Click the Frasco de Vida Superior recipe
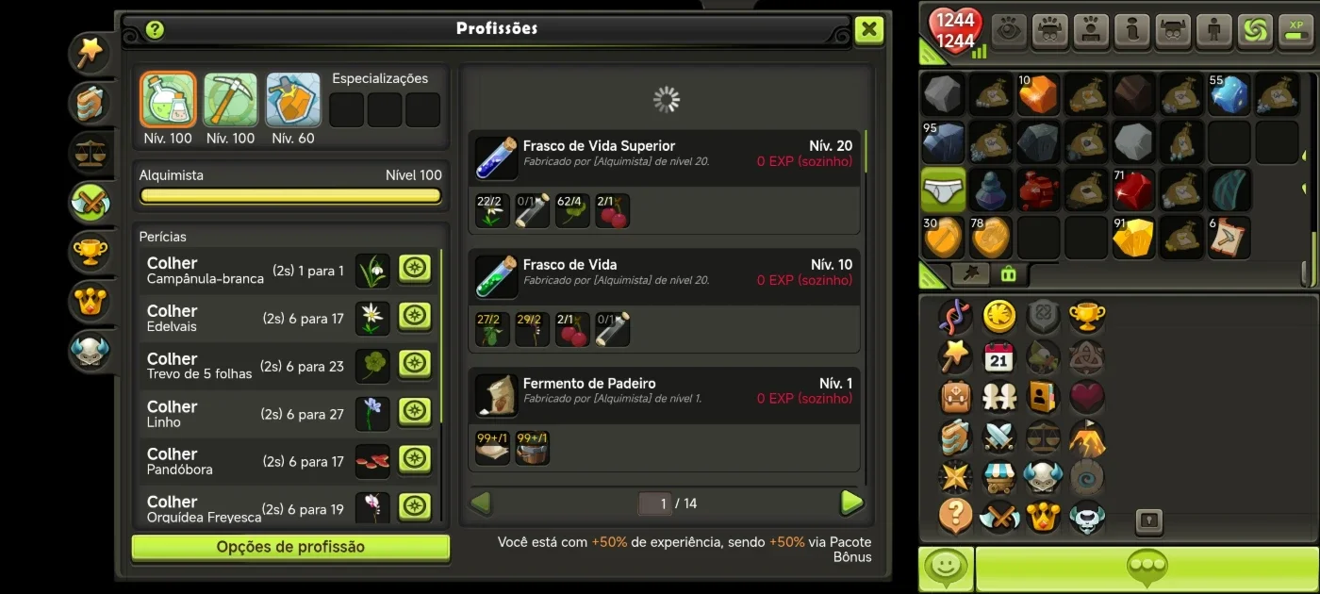 pos(665,182)
